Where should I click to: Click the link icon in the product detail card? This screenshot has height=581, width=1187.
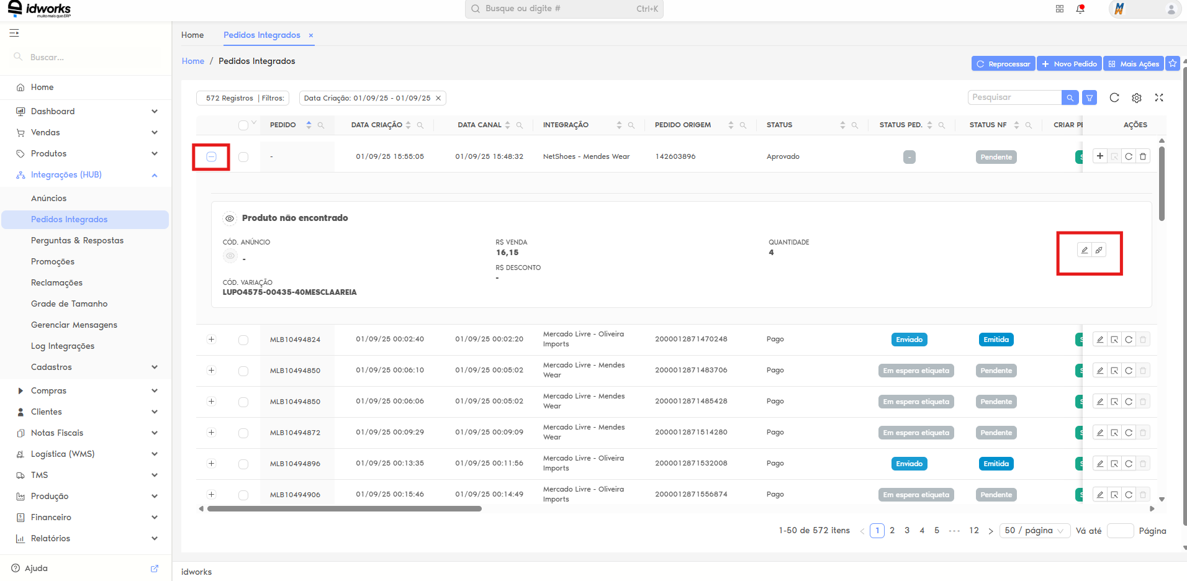(1099, 250)
